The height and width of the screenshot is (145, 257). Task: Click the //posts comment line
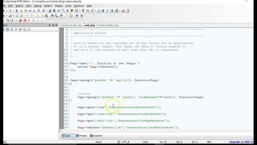click(x=84, y=94)
